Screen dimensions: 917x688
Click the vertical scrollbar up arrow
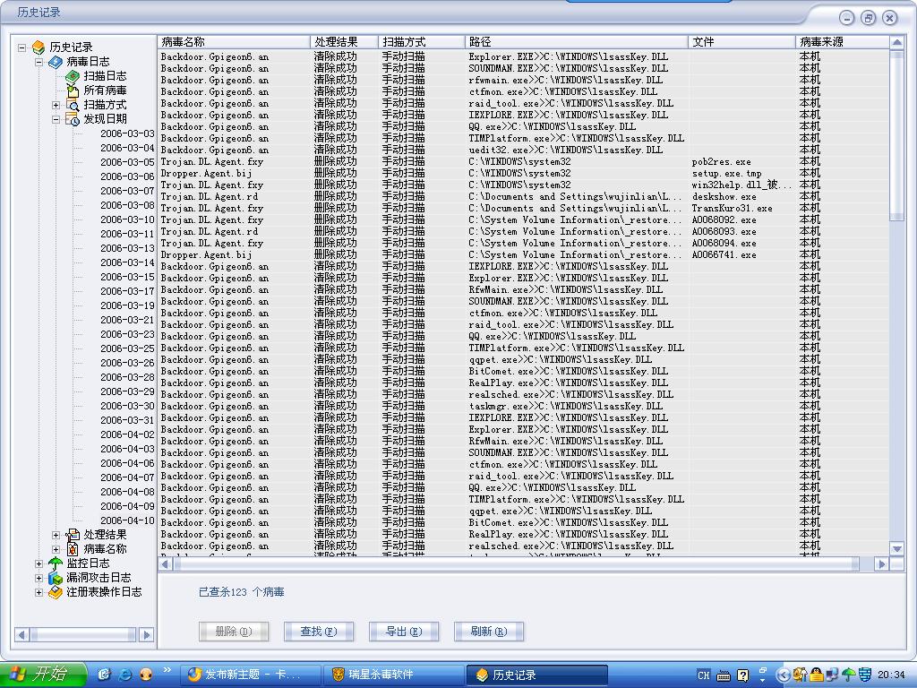pyautogui.click(x=896, y=42)
